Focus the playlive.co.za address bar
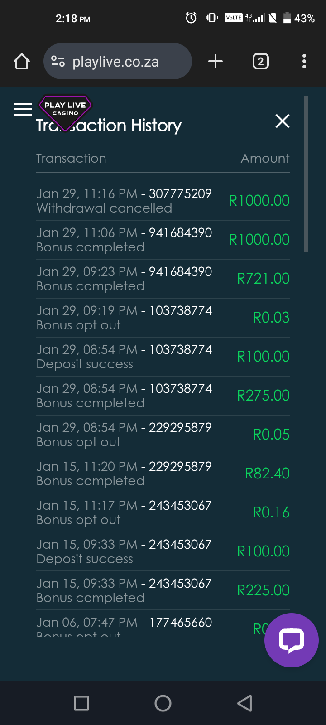 [x=122, y=62]
